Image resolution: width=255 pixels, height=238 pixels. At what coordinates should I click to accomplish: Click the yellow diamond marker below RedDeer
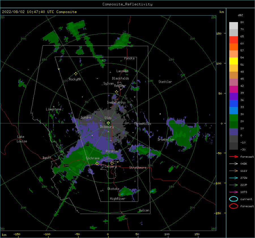click(x=117, y=92)
